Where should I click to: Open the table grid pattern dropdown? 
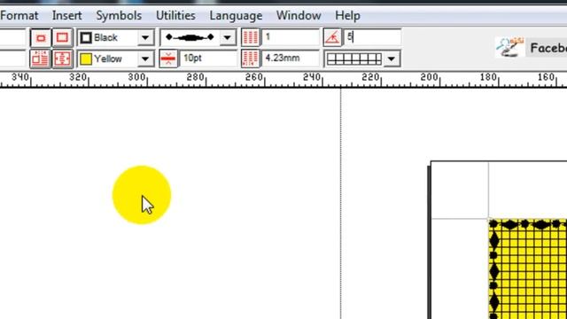point(392,59)
